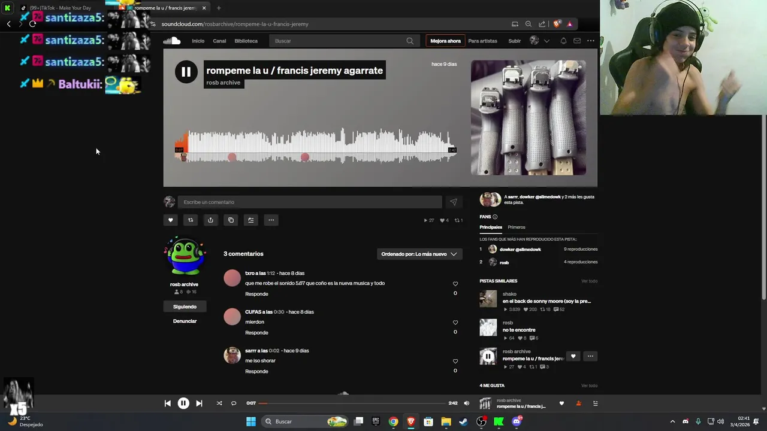
Task: Skip to next track in player bar
Action: (199, 403)
